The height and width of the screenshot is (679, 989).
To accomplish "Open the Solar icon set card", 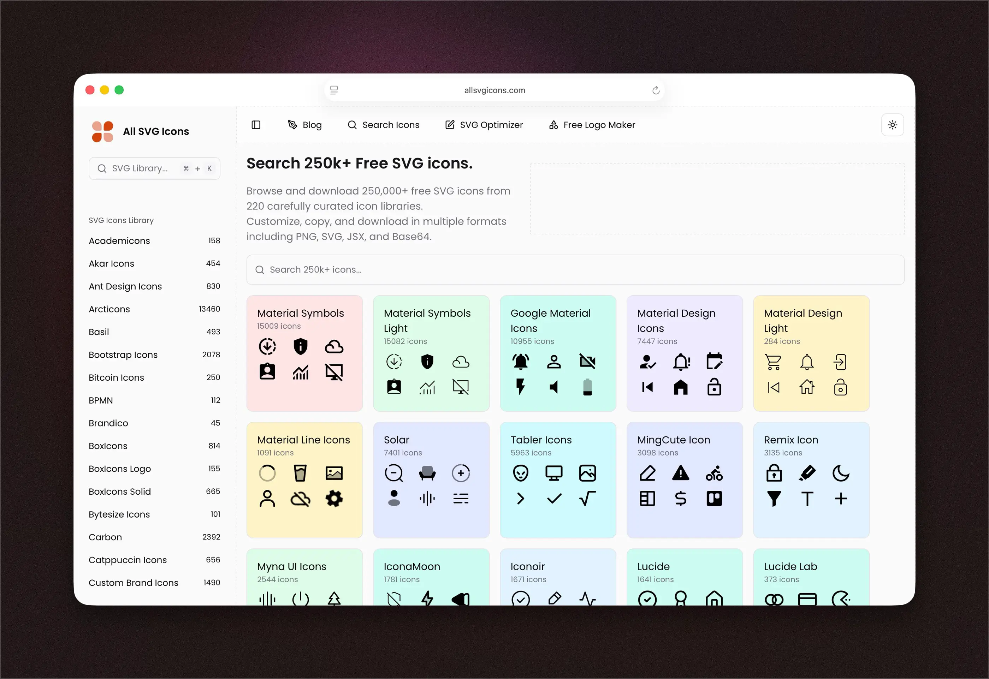I will coord(431,480).
